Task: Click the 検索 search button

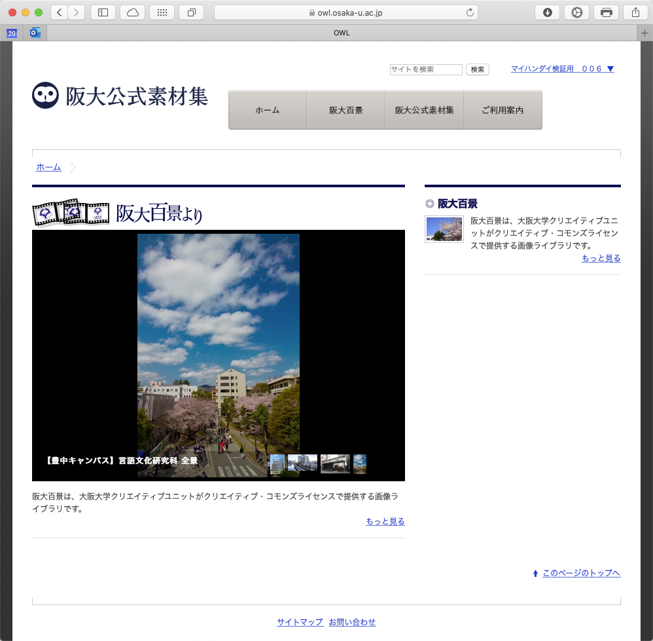Action: (477, 69)
